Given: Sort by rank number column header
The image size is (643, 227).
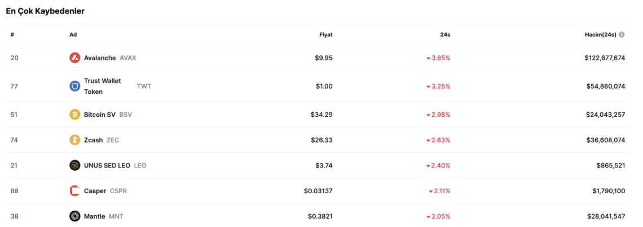Looking at the screenshot, I should (x=12, y=35).
